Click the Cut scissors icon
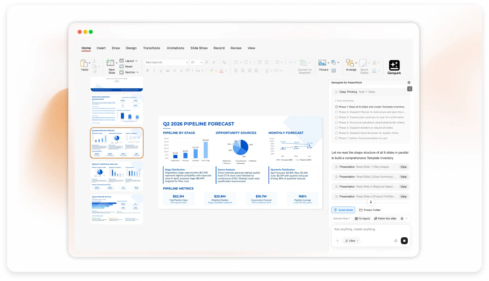 [94, 61]
